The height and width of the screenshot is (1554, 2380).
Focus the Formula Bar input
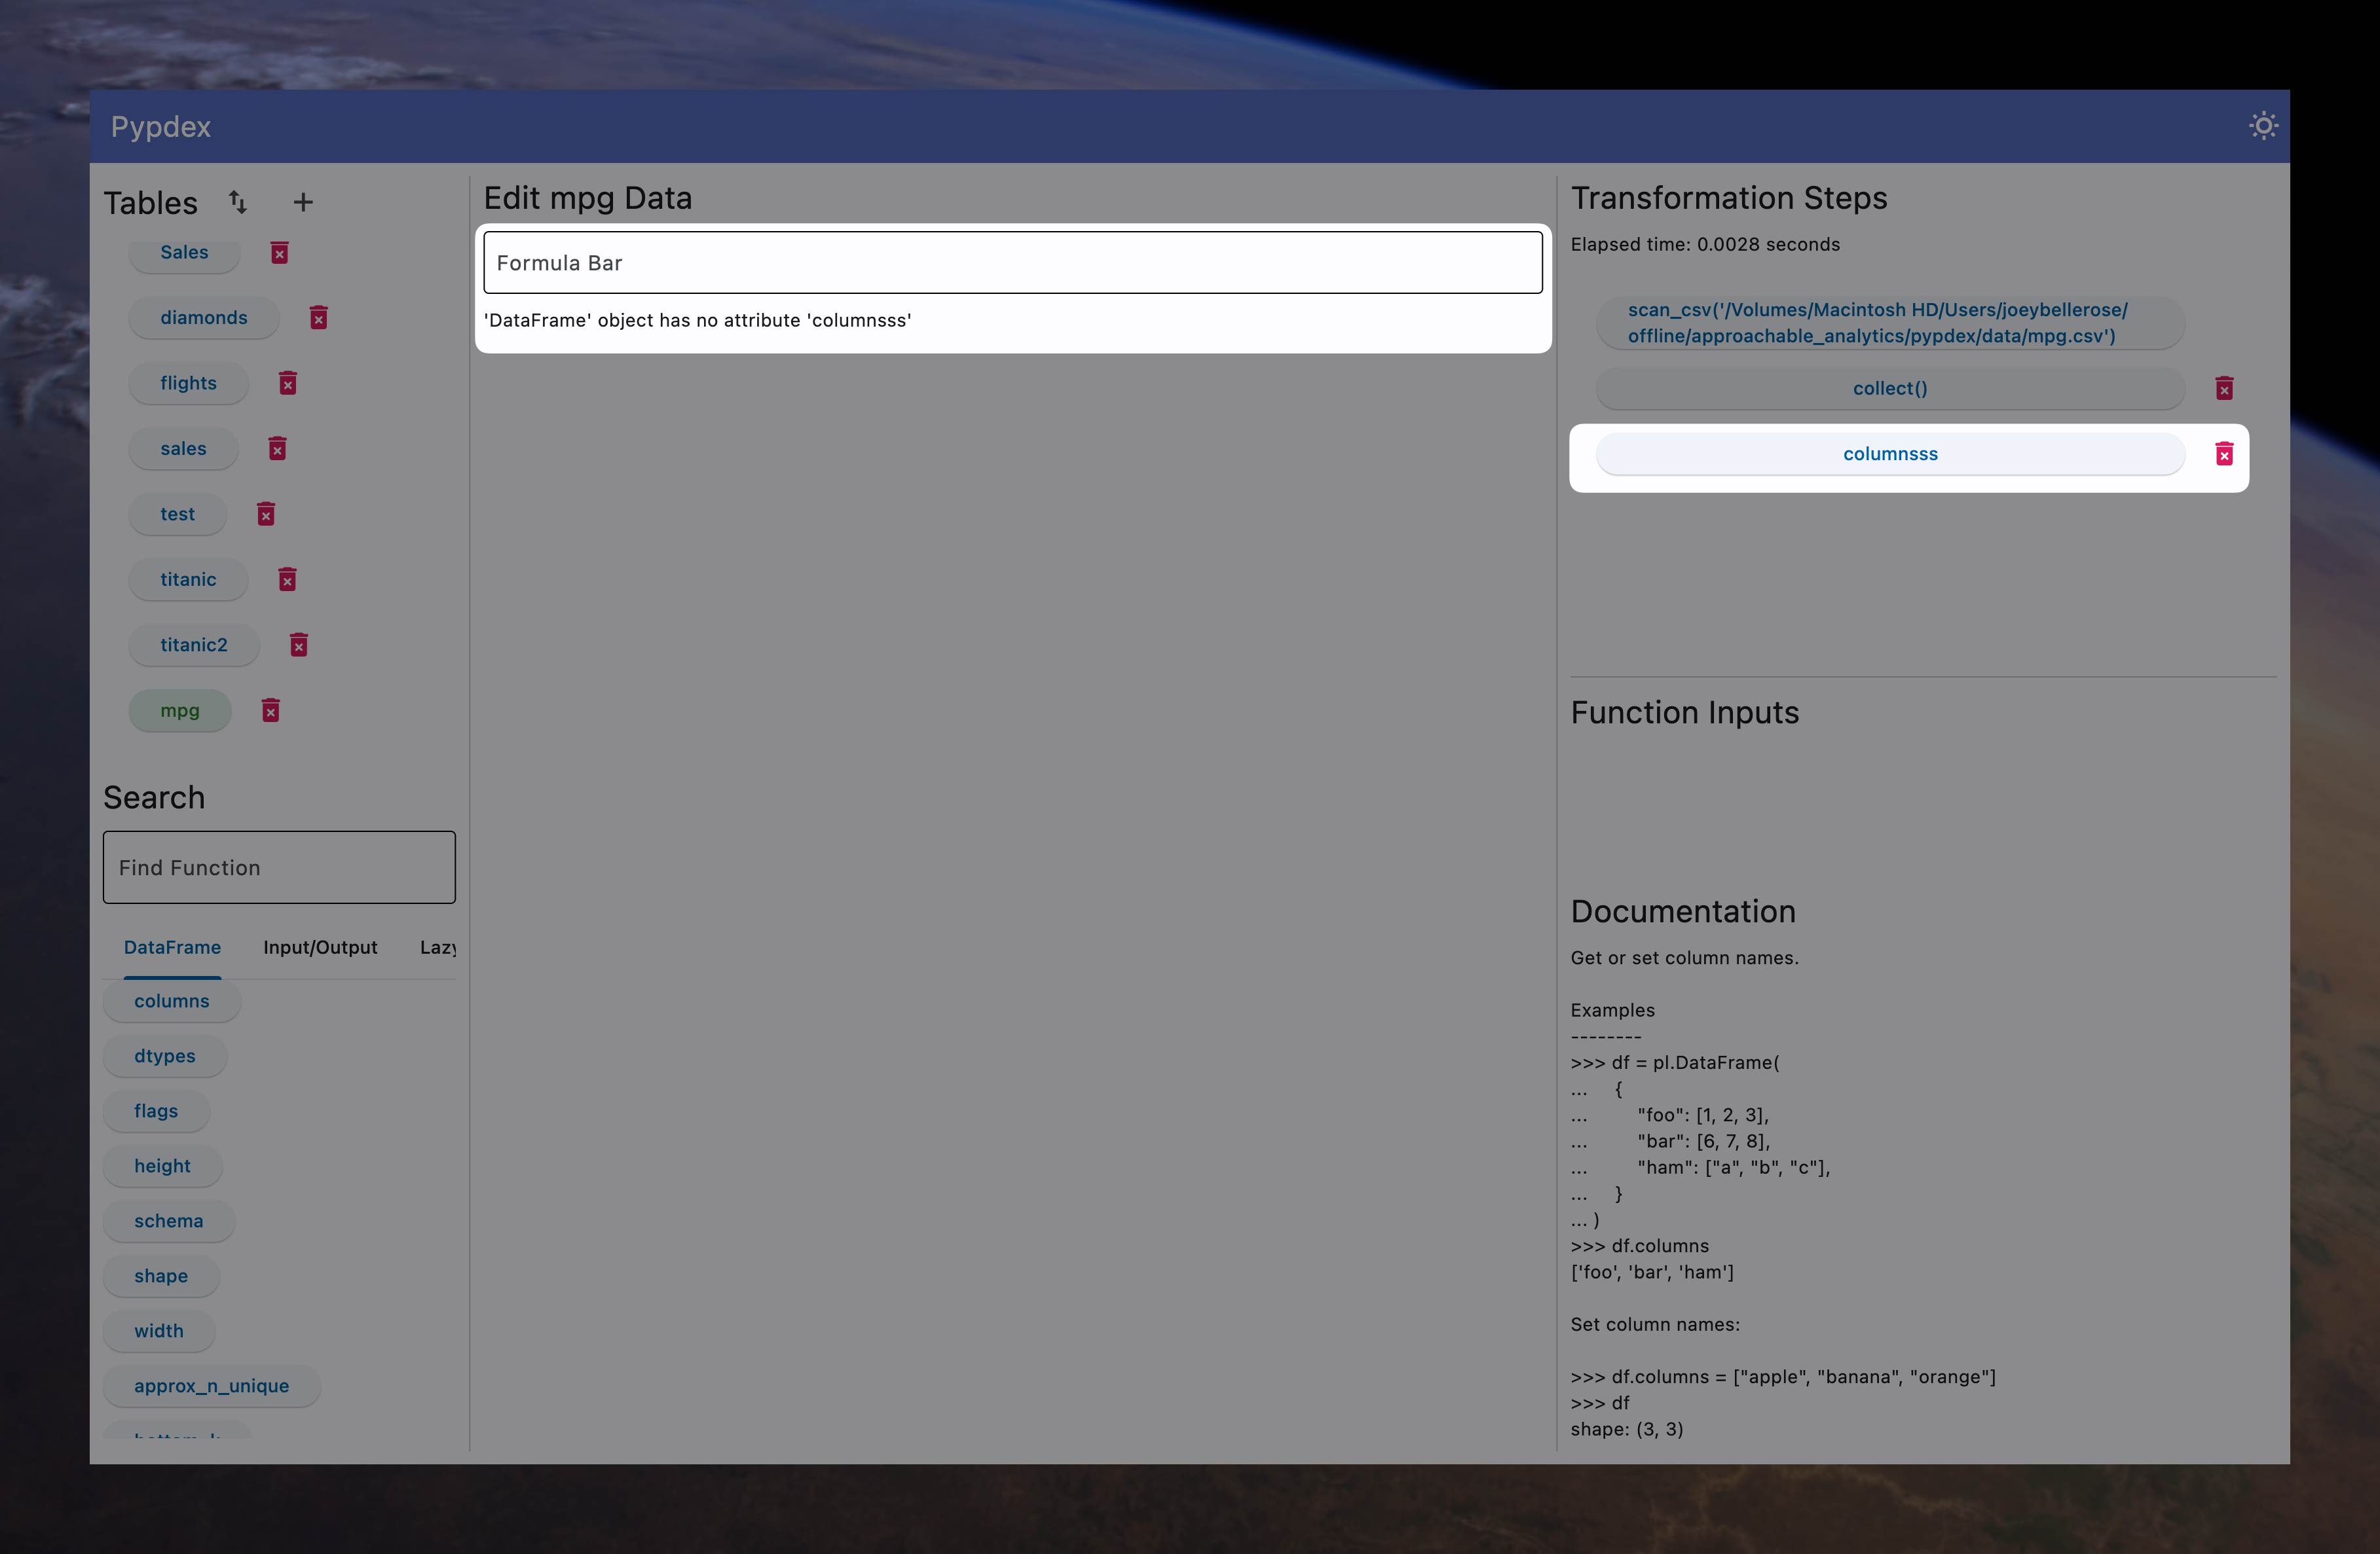[x=1012, y=263]
